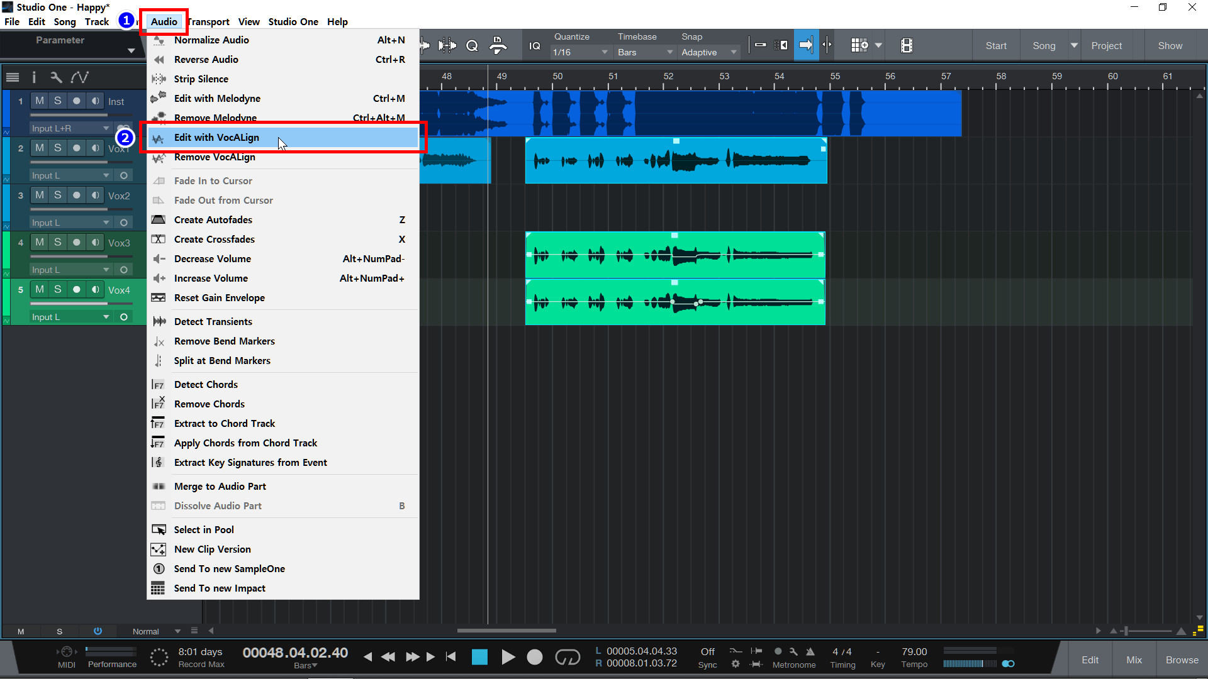Click the wrench options icon
The image size is (1208, 679).
pos(56,77)
